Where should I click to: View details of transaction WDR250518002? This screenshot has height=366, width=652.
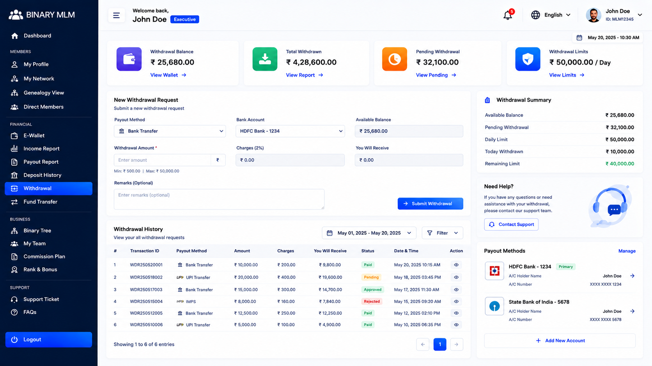pos(456,277)
